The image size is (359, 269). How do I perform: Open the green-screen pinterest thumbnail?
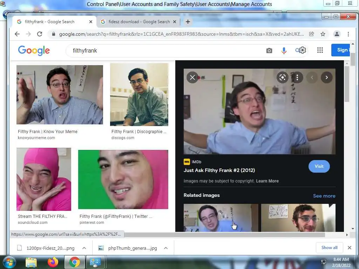tap(123, 180)
